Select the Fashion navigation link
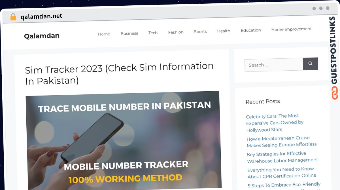The image size is (340, 190). (176, 32)
